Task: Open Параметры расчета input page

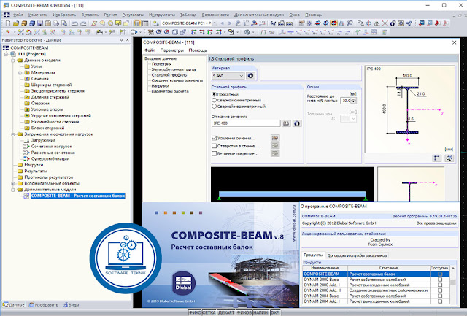Action: click(x=170, y=91)
